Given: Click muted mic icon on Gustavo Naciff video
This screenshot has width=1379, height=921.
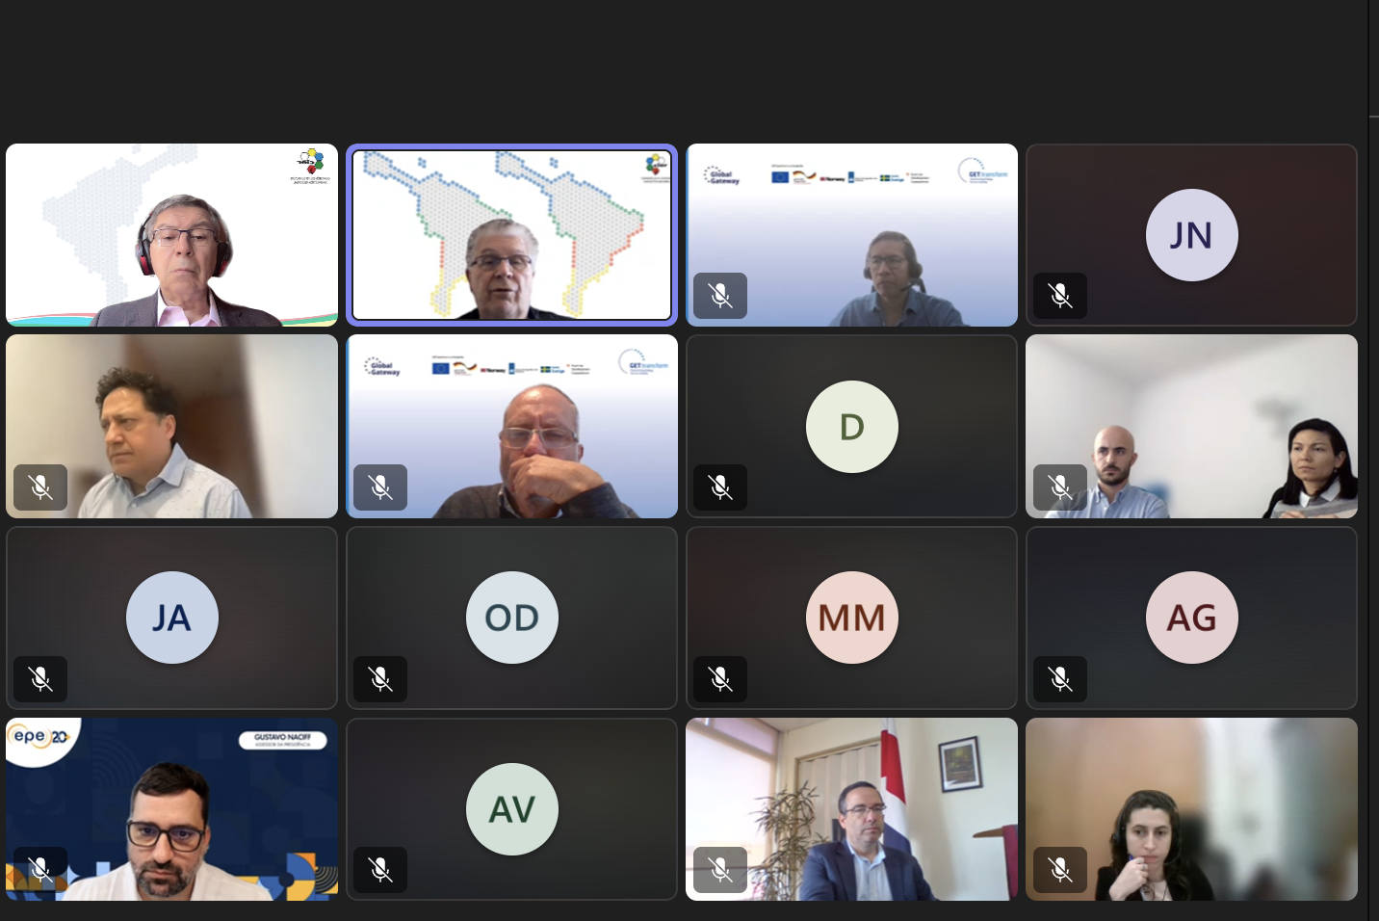Looking at the screenshot, I should (x=40, y=870).
